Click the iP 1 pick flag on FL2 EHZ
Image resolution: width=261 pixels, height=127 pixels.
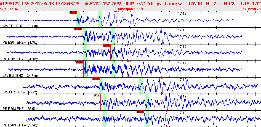point(96,78)
